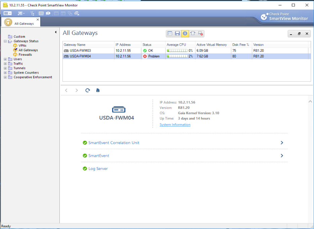Click the refresh icon in the details pane
The image size is (314, 229).
(88, 90)
